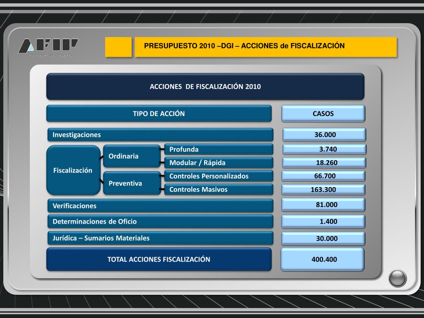Click the AFIP logo

click(48, 47)
